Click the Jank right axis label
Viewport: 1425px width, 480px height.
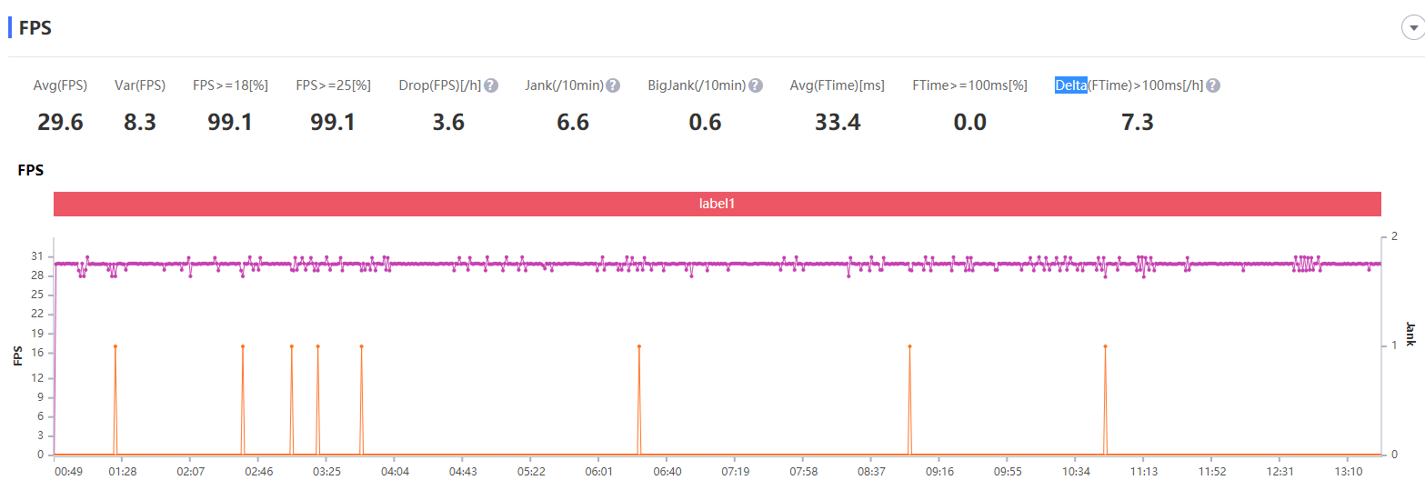click(1410, 334)
